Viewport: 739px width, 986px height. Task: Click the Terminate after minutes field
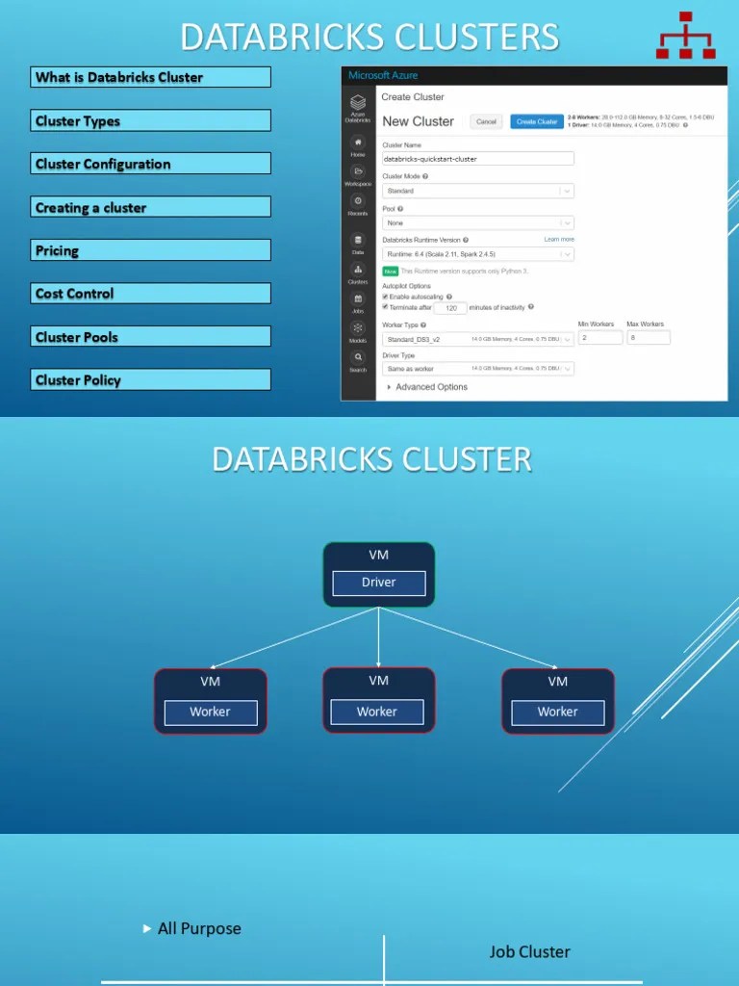tap(450, 308)
